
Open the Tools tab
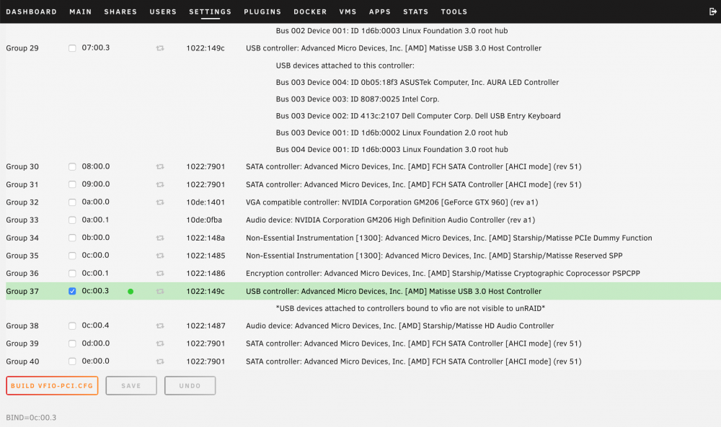point(454,12)
